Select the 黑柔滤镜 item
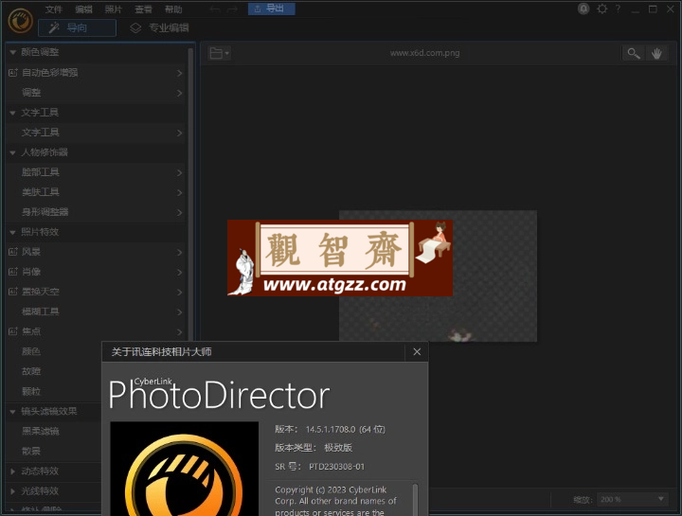The image size is (682, 516). [41, 431]
